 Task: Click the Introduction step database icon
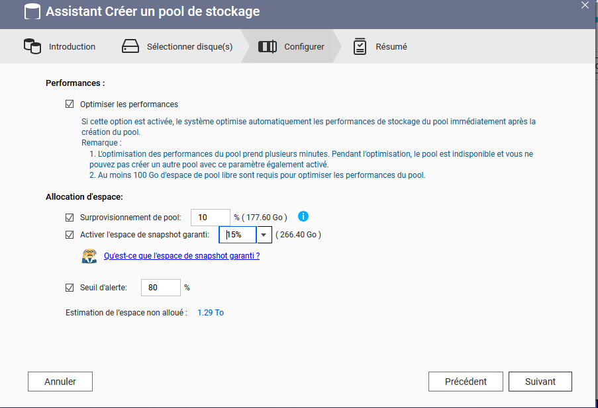pos(32,47)
